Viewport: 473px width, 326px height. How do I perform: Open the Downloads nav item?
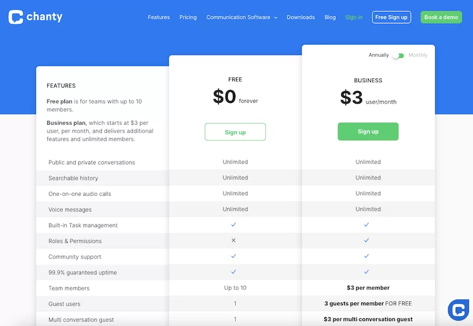click(x=301, y=17)
